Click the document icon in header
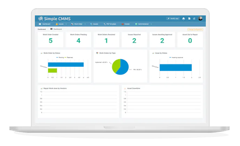This screenshot has height=146, width=240. point(189,19)
